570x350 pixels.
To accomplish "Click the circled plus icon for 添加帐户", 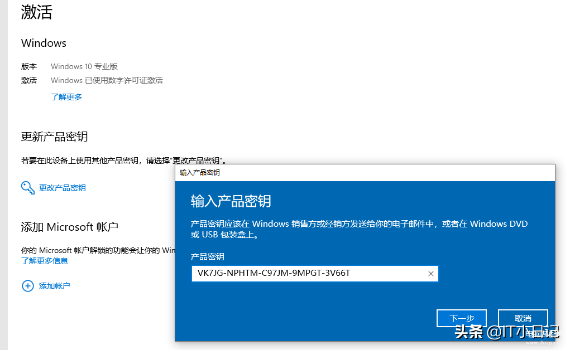I will (x=27, y=286).
